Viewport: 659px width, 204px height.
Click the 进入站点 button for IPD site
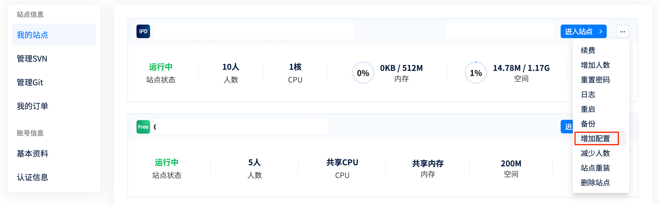(583, 31)
